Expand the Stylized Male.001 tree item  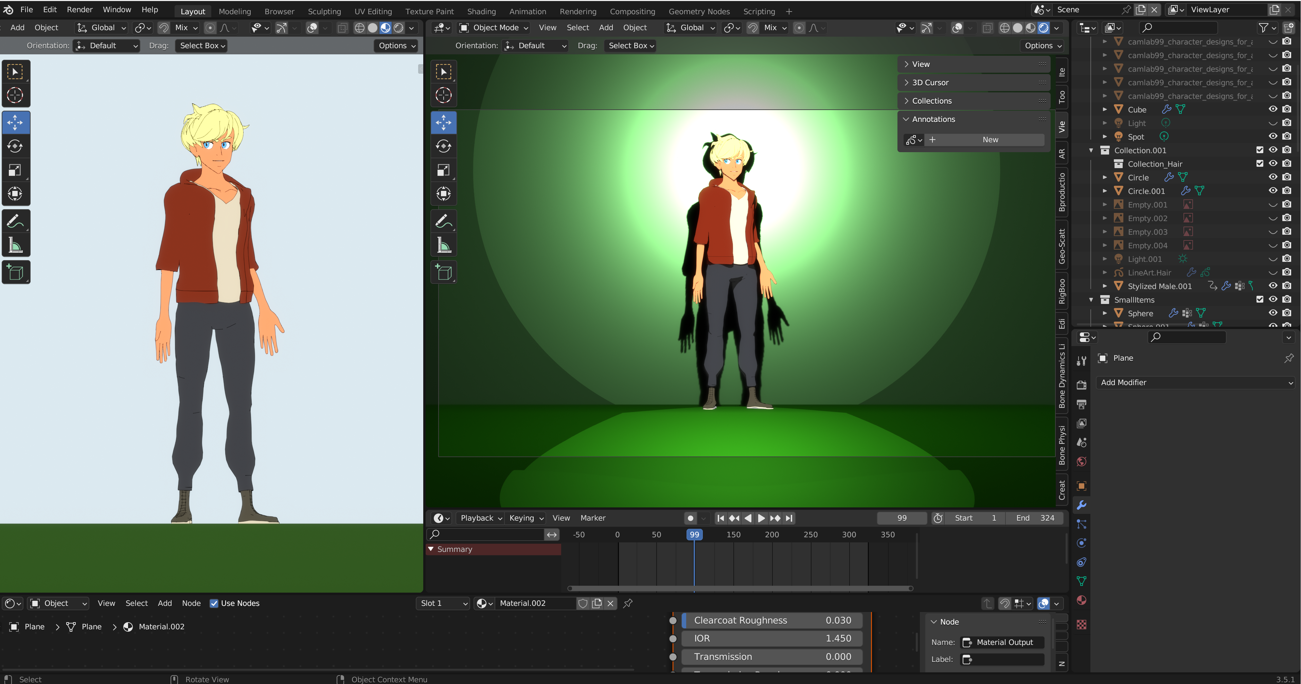pos(1105,286)
